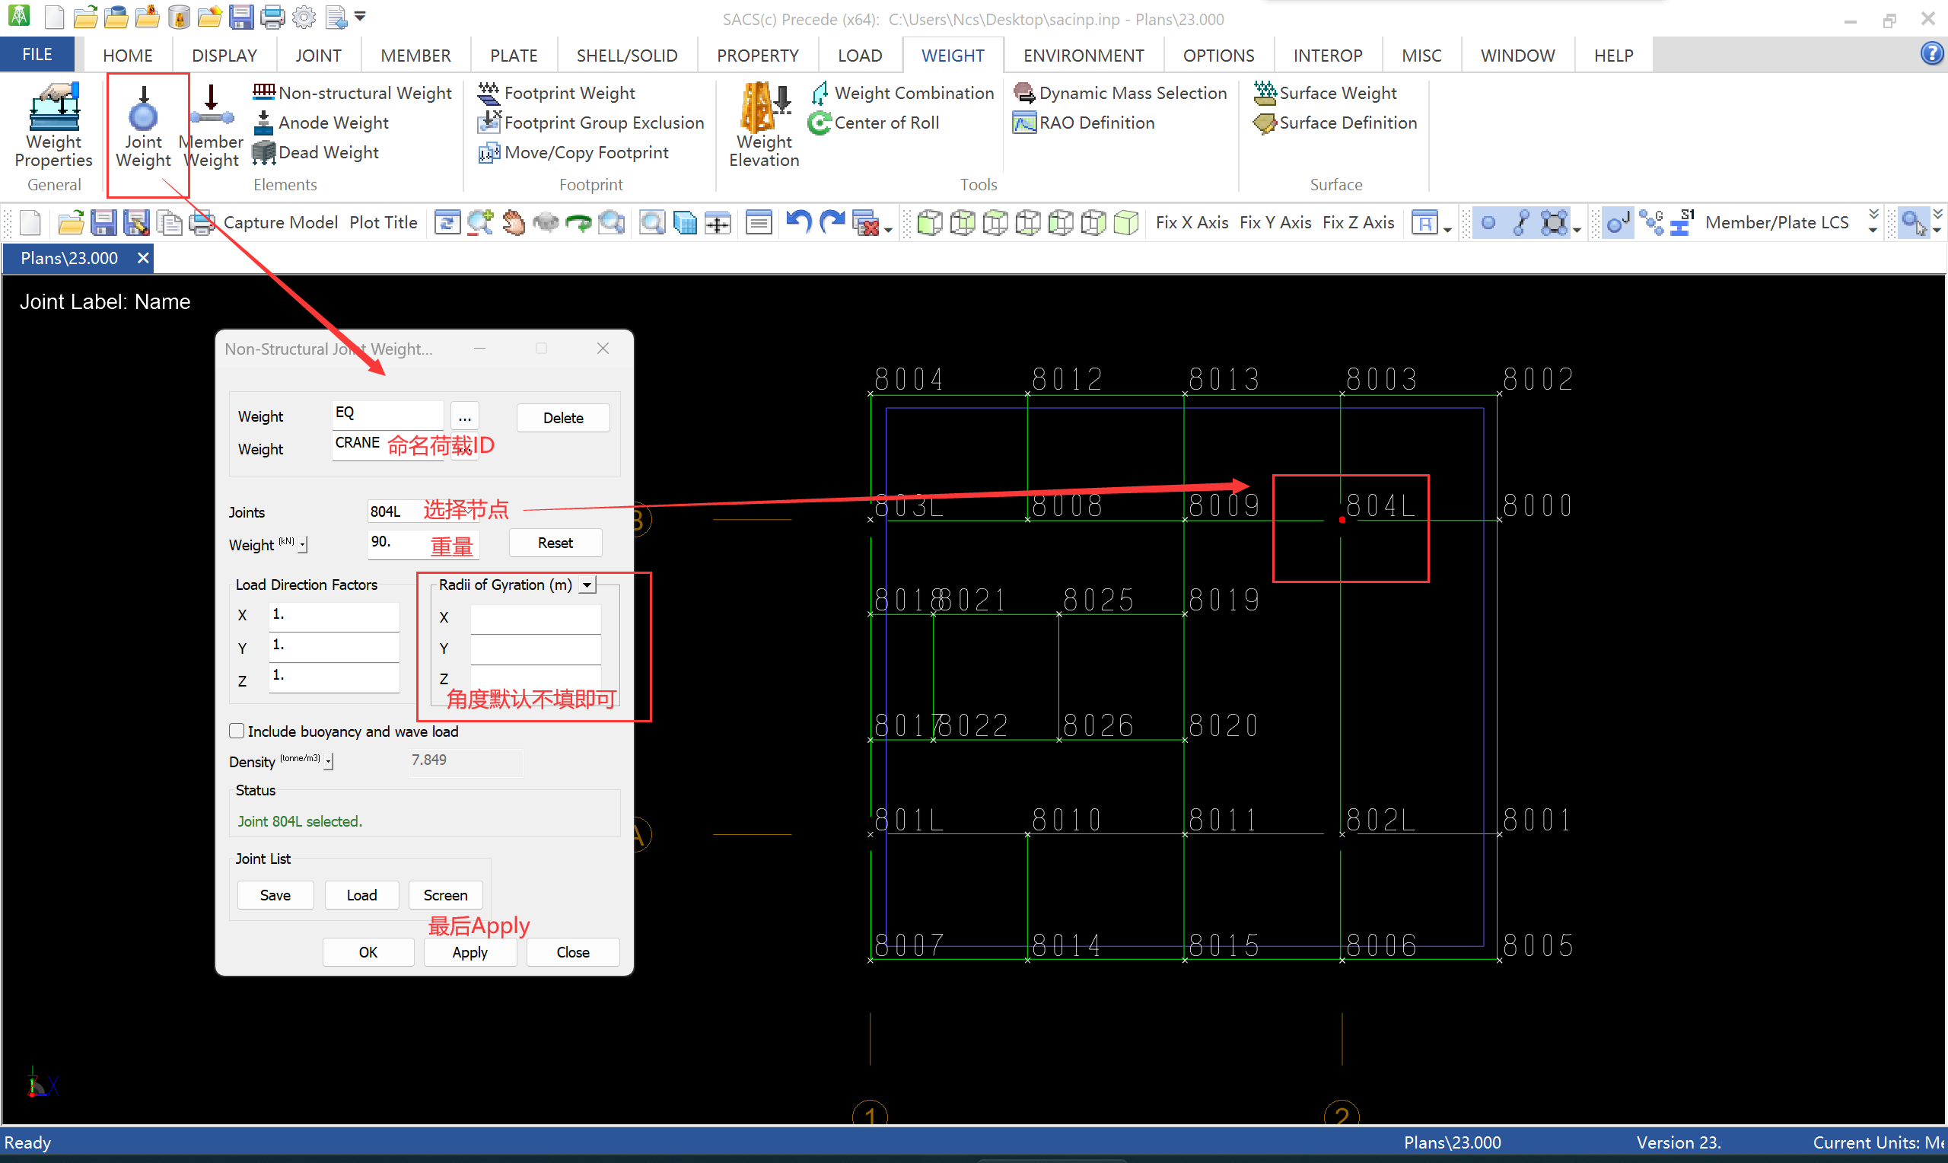Viewport: 1948px width, 1163px height.
Task: Open Density unit dropdown arrow
Action: coord(329,762)
